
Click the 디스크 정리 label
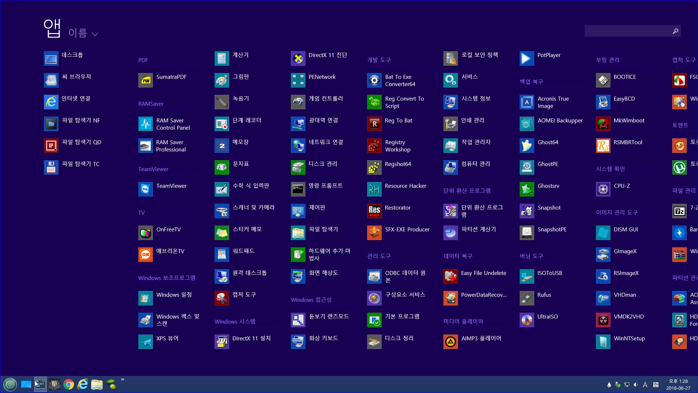coord(399,338)
